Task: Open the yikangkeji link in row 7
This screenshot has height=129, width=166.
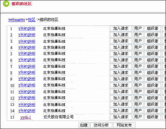Action: pos(27,66)
